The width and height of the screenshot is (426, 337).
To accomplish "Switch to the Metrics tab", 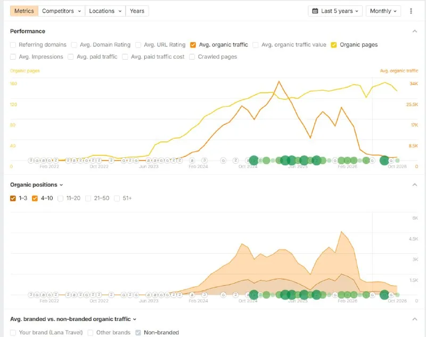I will point(24,11).
